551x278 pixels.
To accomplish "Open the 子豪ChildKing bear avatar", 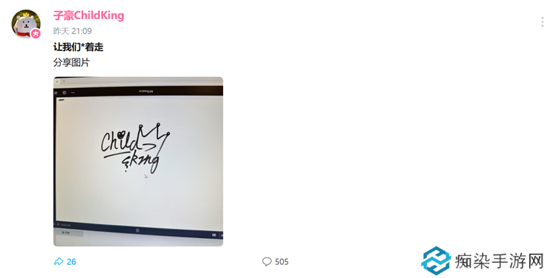I will 25,24.
